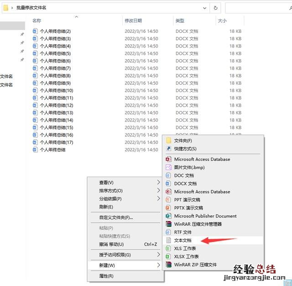Click the DOC 文档 icon
The width and height of the screenshot is (292, 286).
(x=168, y=175)
